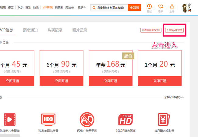Click 立即开通 under 年费 168元

pyautogui.click(x=111, y=81)
